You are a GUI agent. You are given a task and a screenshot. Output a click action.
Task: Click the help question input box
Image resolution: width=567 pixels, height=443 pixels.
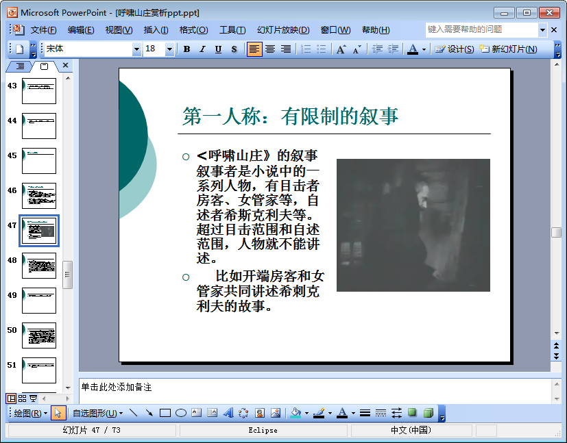(482, 29)
